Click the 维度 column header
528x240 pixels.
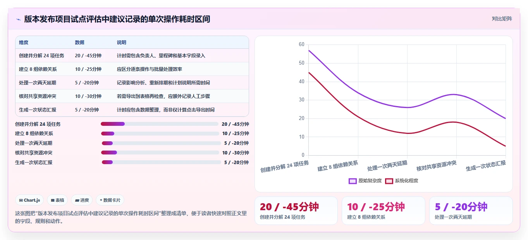[24, 43]
